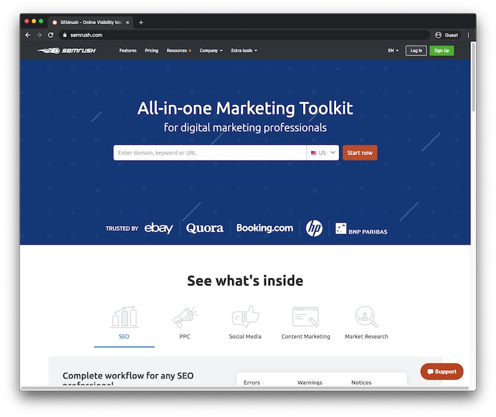Go to the Pricing page
Screen dimensions: 496x417
pos(152,50)
